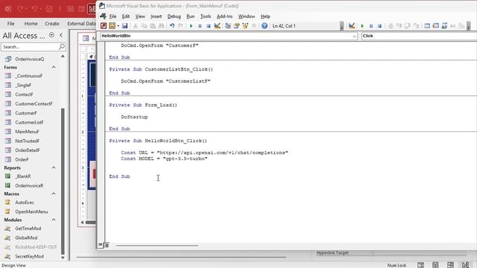Open the Properties Window icon
The width and height of the screenshot is (477, 268).
click(236, 26)
